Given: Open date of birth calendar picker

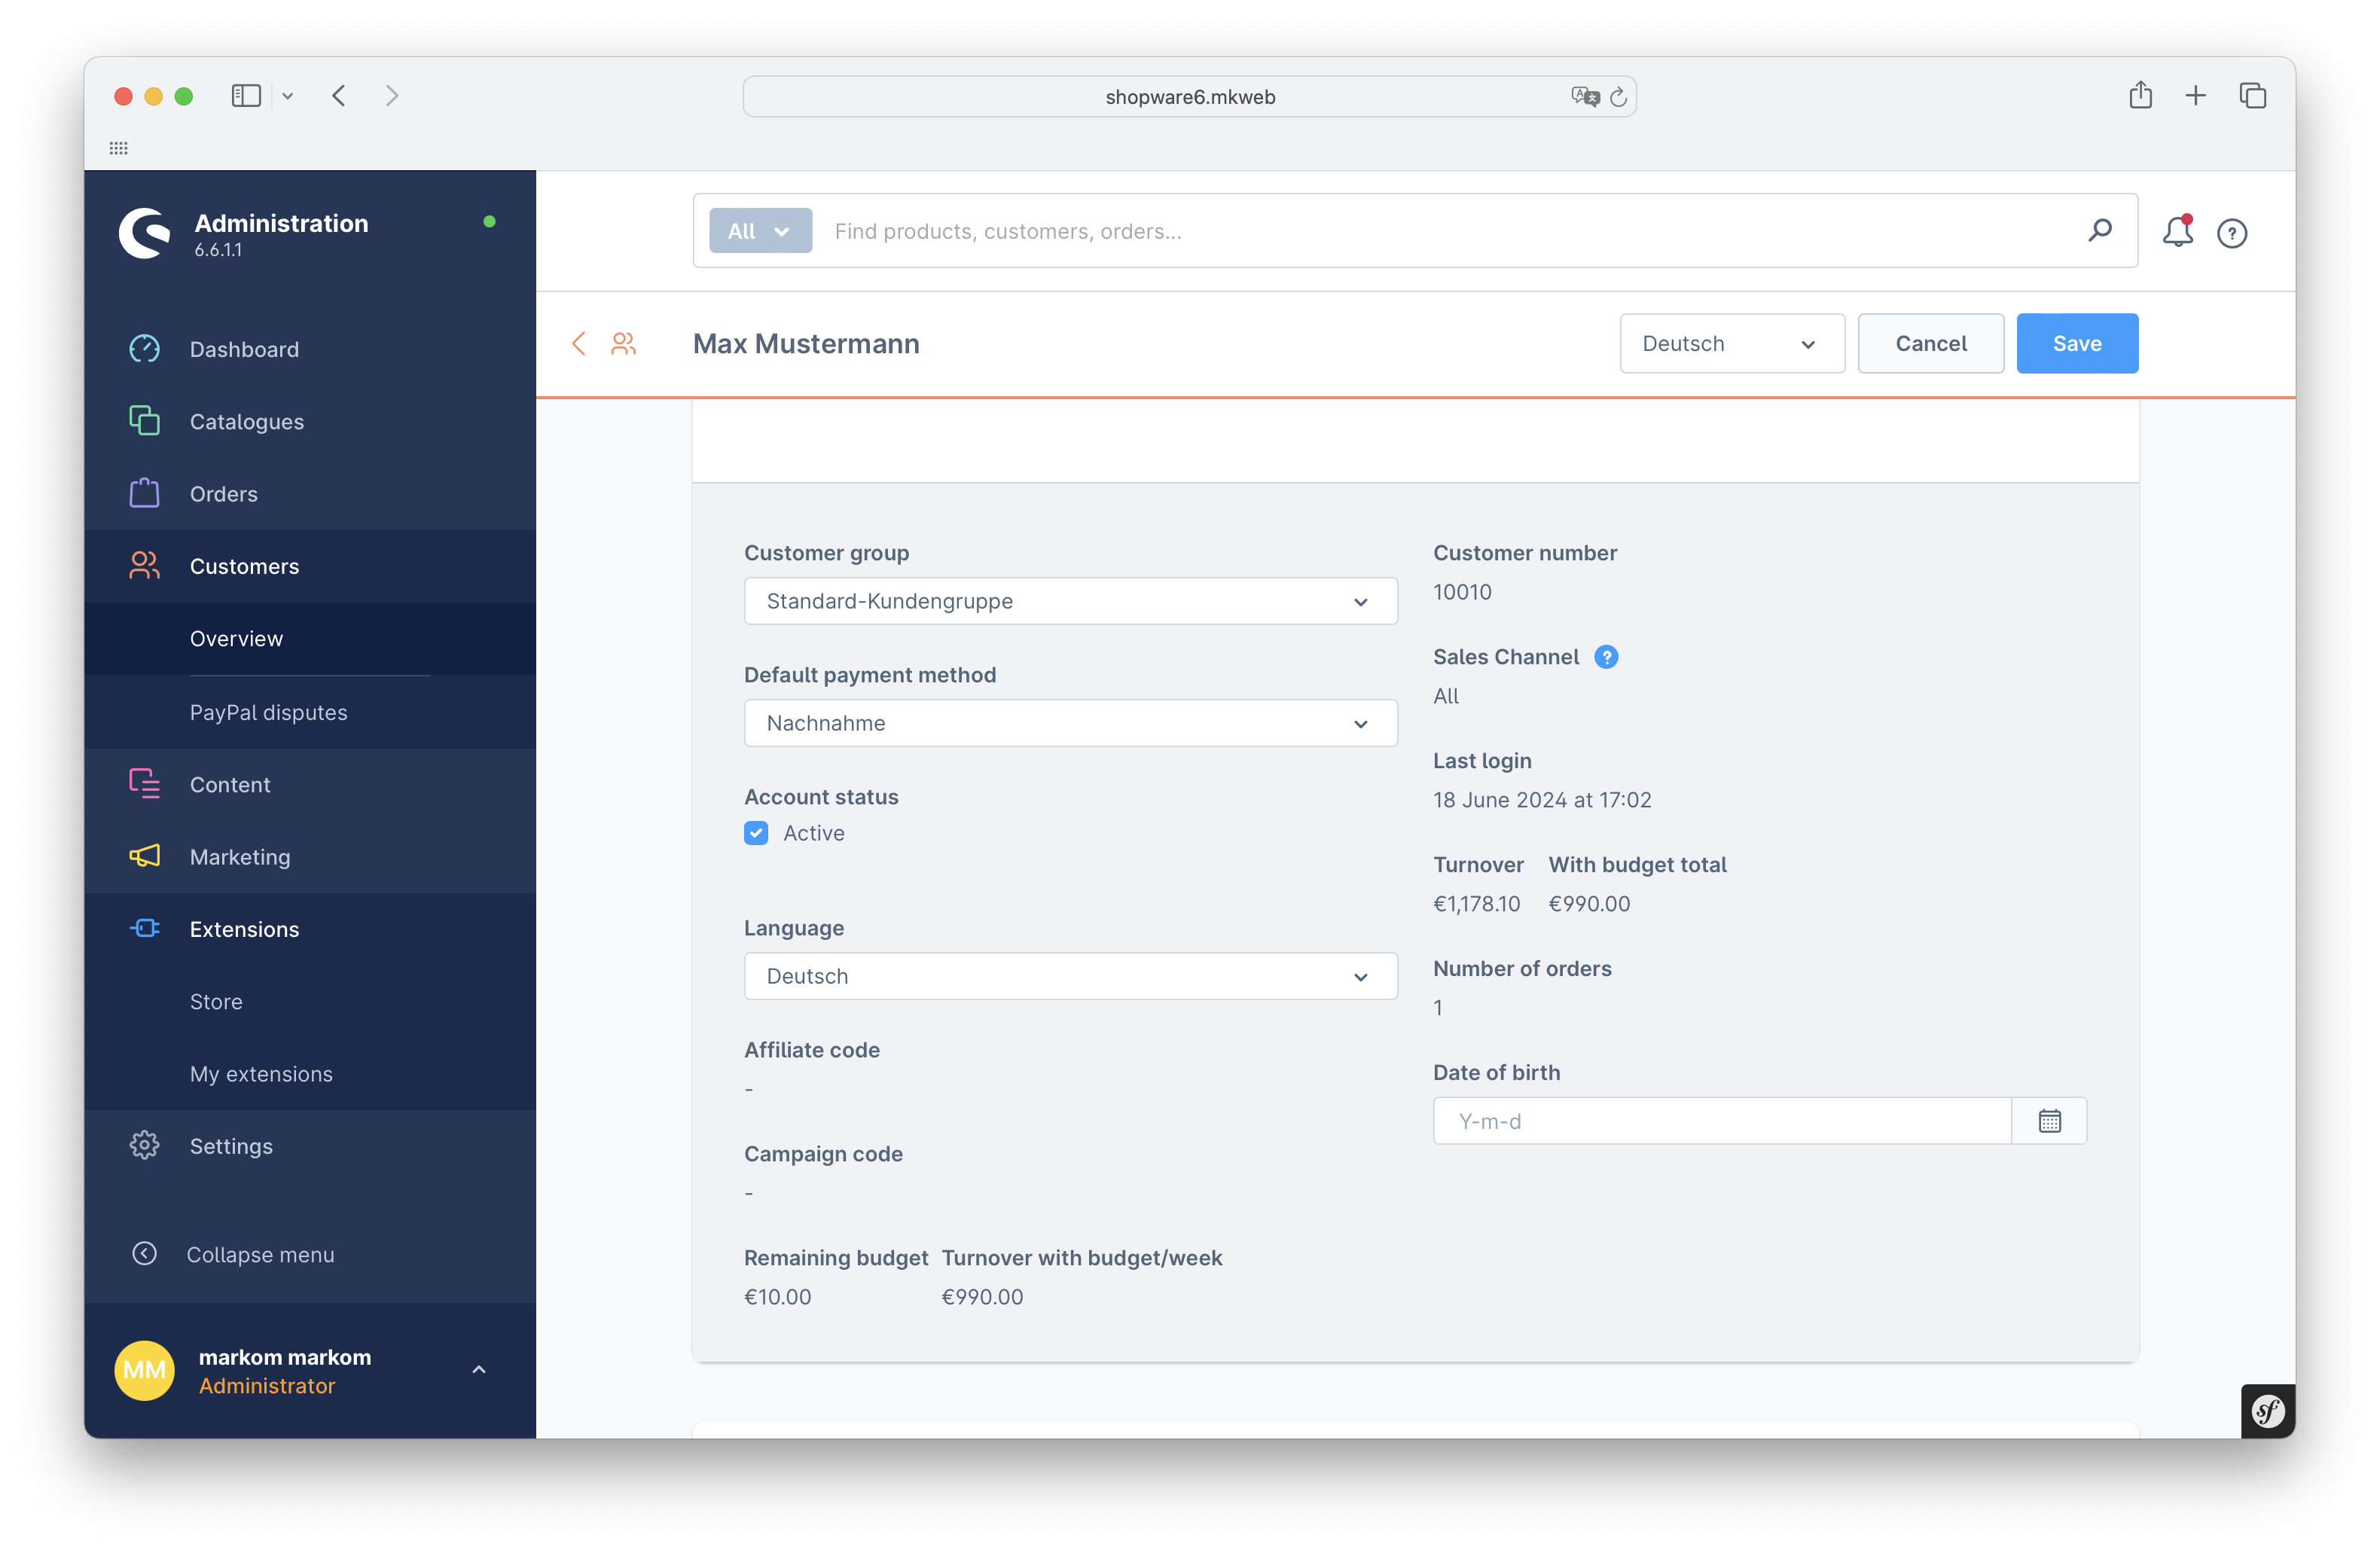Looking at the screenshot, I should pyautogui.click(x=2049, y=1121).
